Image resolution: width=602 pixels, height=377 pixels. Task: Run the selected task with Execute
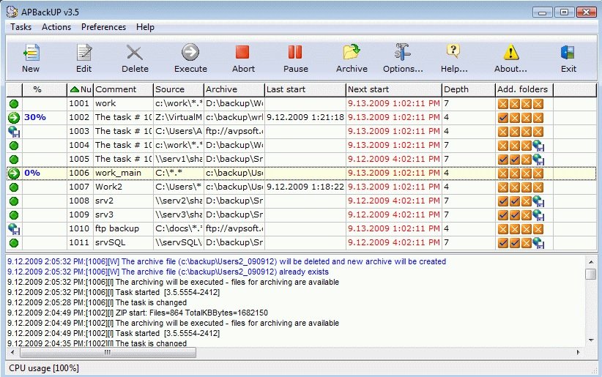(x=190, y=59)
